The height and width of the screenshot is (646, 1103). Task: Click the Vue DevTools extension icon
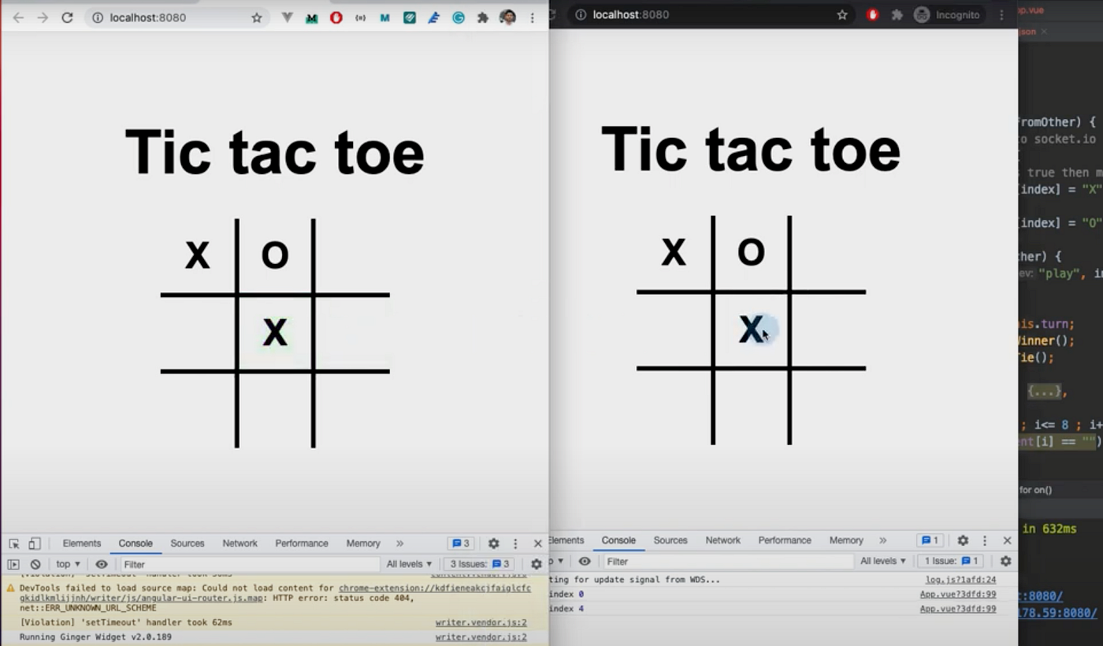point(287,17)
